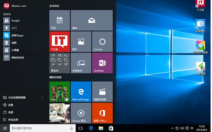Launch the red IT之家 live tile
This screenshot has height=132, width=212.
point(60,42)
